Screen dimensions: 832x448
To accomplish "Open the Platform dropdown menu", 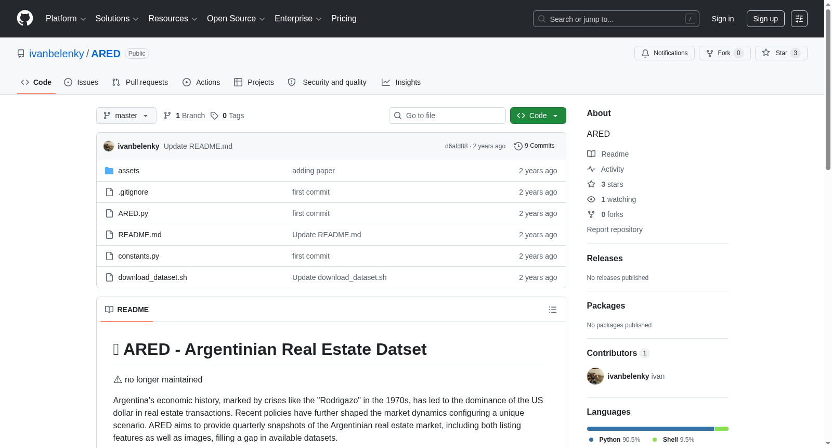I will pyautogui.click(x=66, y=19).
